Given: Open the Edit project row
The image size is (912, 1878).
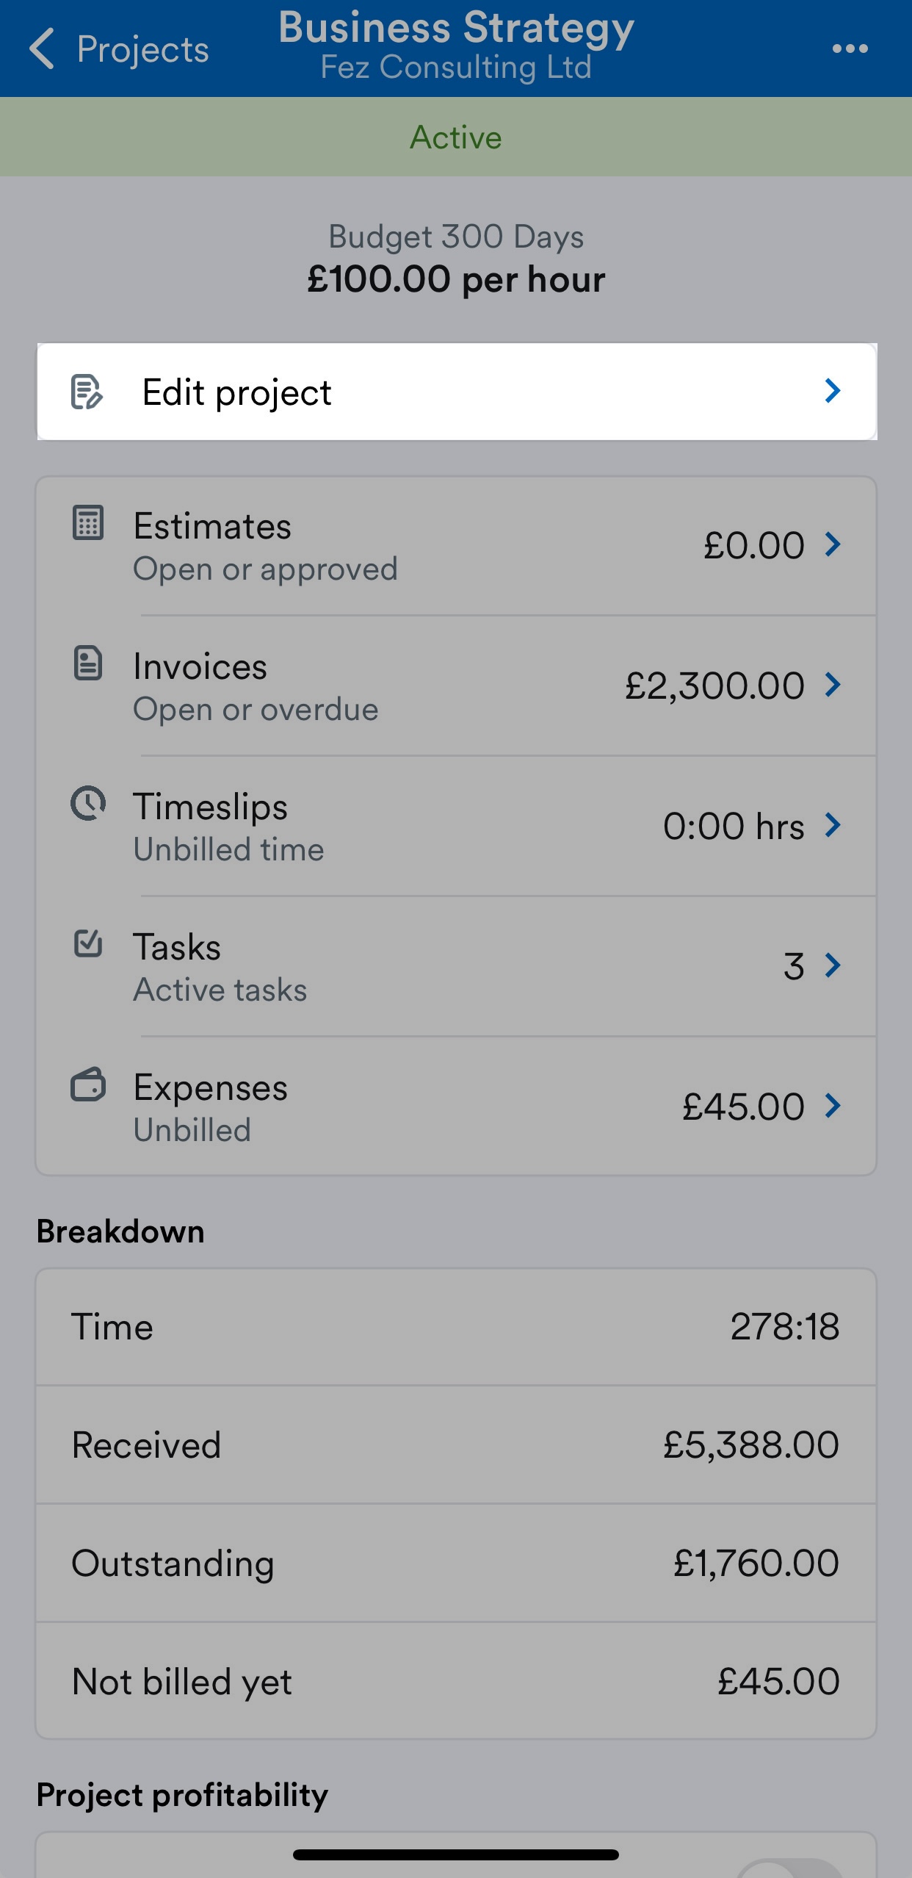Looking at the screenshot, I should pos(457,392).
